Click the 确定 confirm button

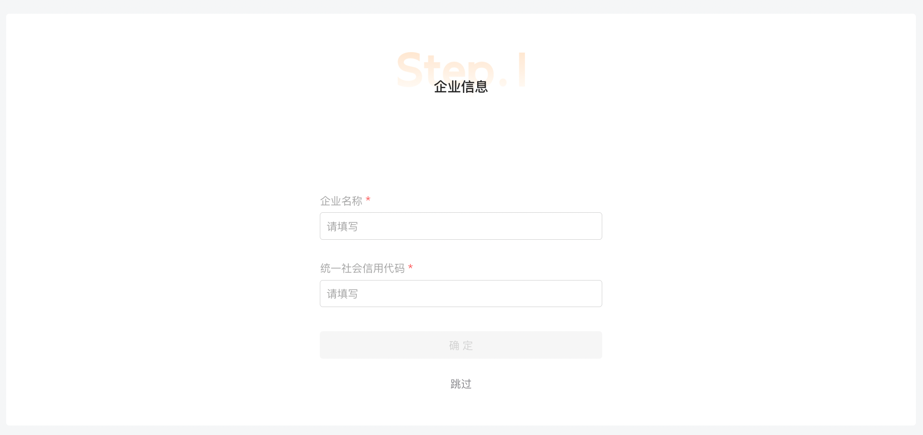click(x=461, y=345)
